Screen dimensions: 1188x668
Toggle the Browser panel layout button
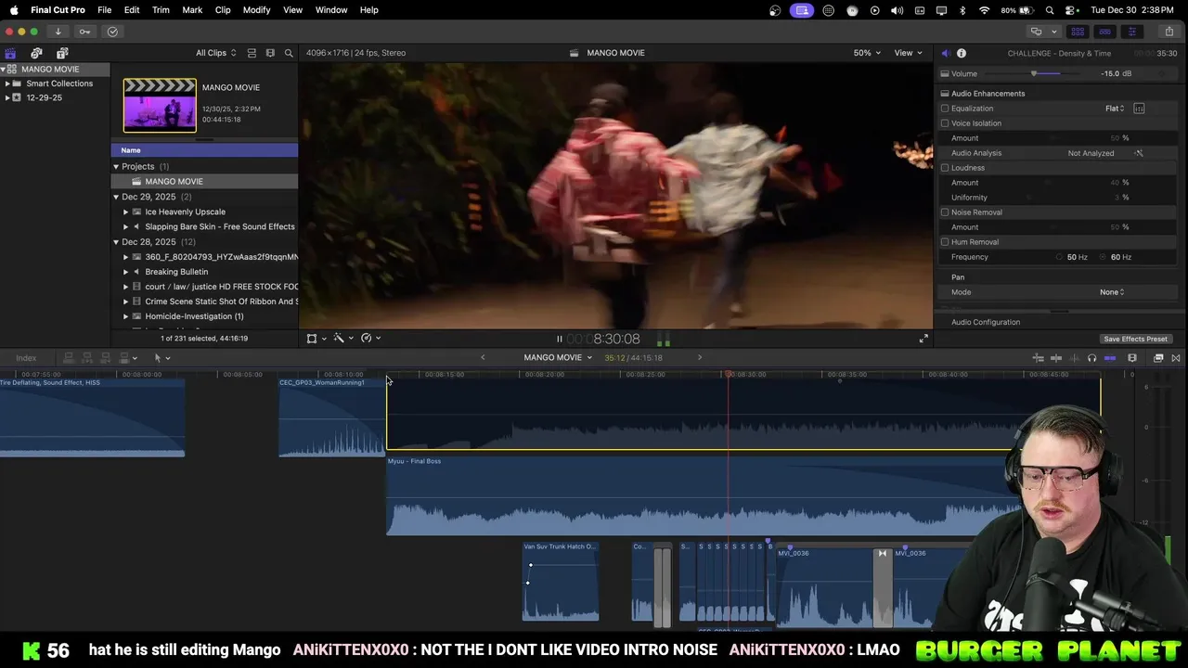[1078, 32]
